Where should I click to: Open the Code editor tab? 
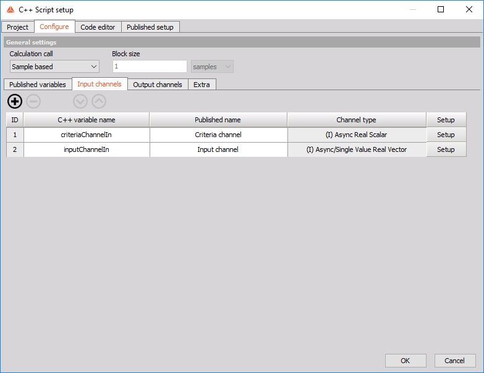[x=98, y=27]
